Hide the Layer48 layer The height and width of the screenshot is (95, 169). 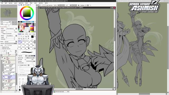point(5,65)
